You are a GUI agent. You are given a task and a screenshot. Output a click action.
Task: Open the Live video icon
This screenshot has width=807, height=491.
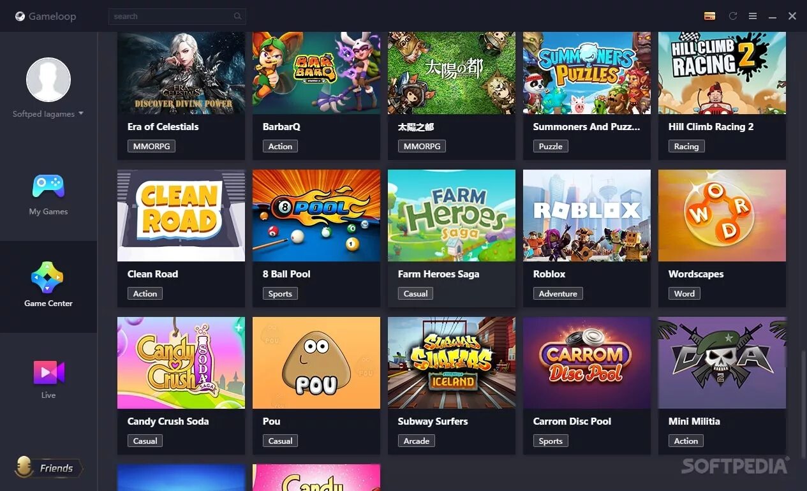click(48, 372)
